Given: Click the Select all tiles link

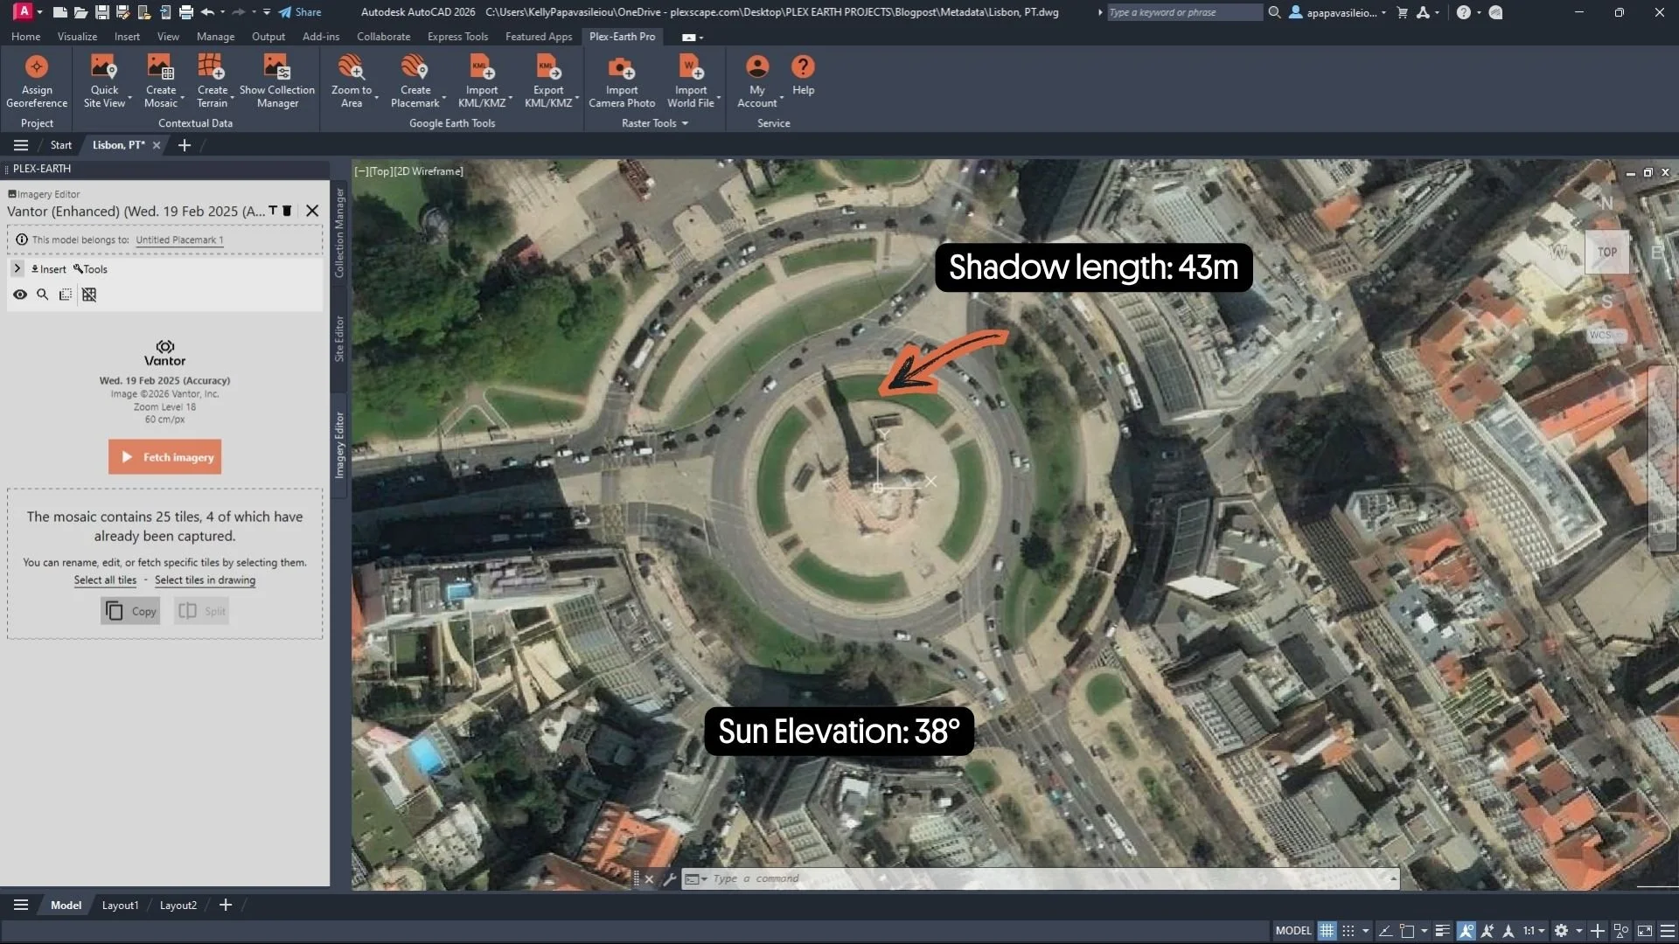Looking at the screenshot, I should [105, 580].
